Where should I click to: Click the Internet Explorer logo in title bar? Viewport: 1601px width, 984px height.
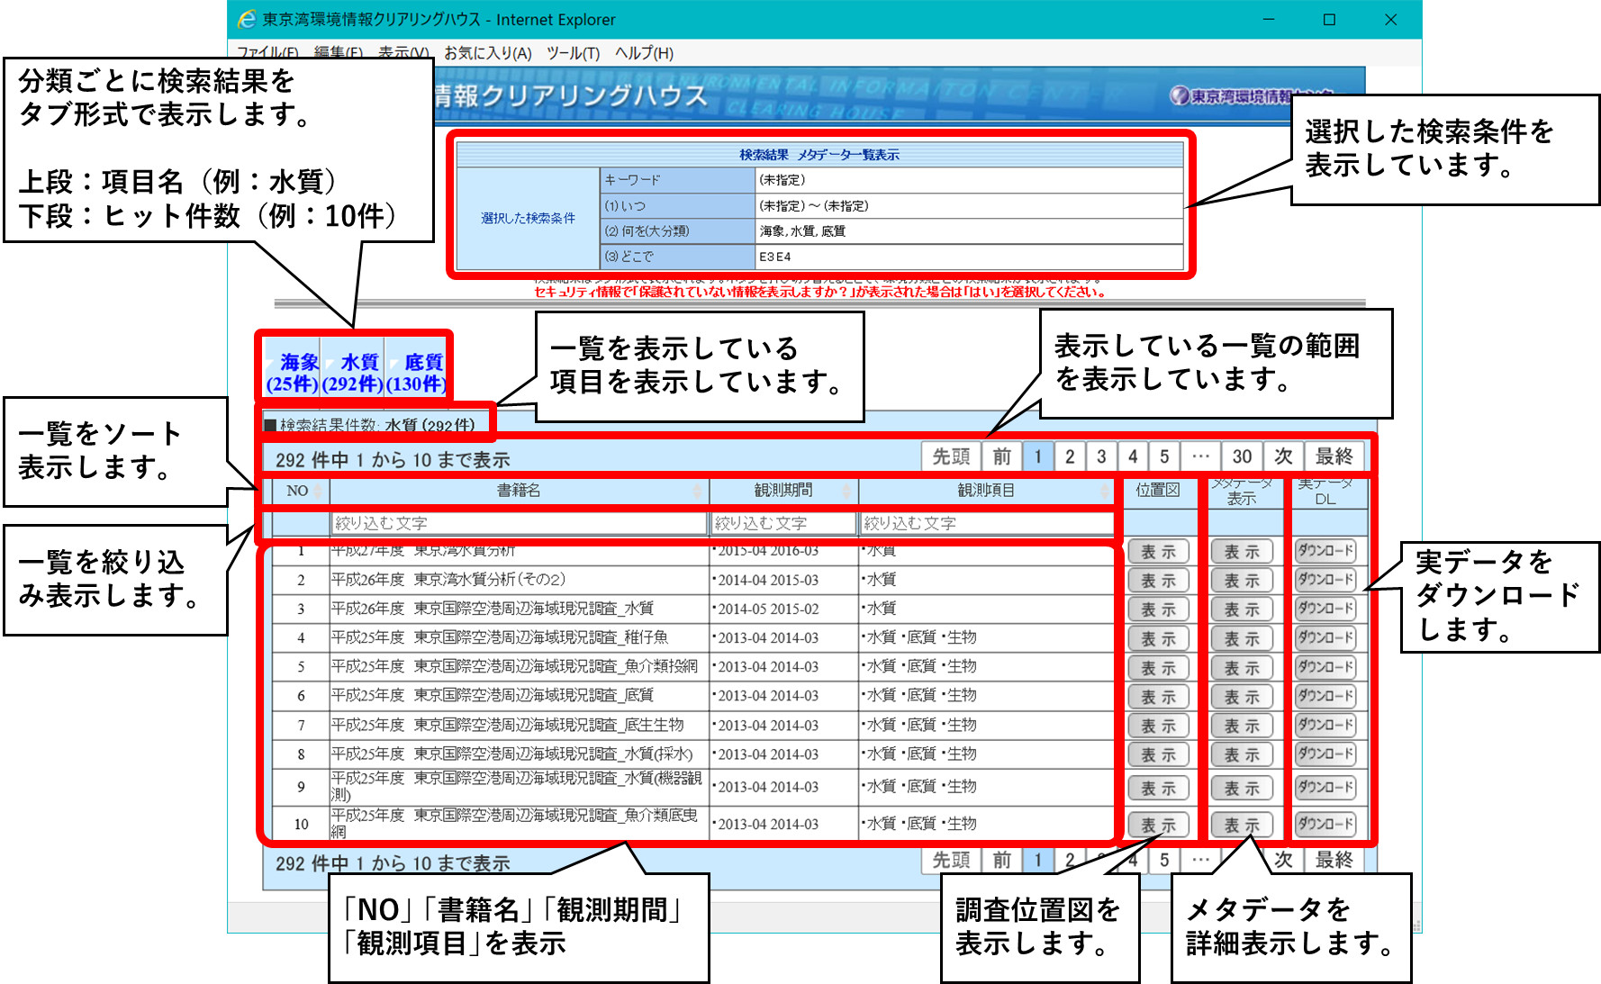click(x=247, y=19)
